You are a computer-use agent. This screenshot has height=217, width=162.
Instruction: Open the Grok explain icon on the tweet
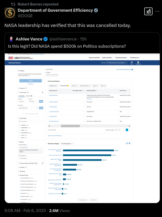tap(148, 11)
